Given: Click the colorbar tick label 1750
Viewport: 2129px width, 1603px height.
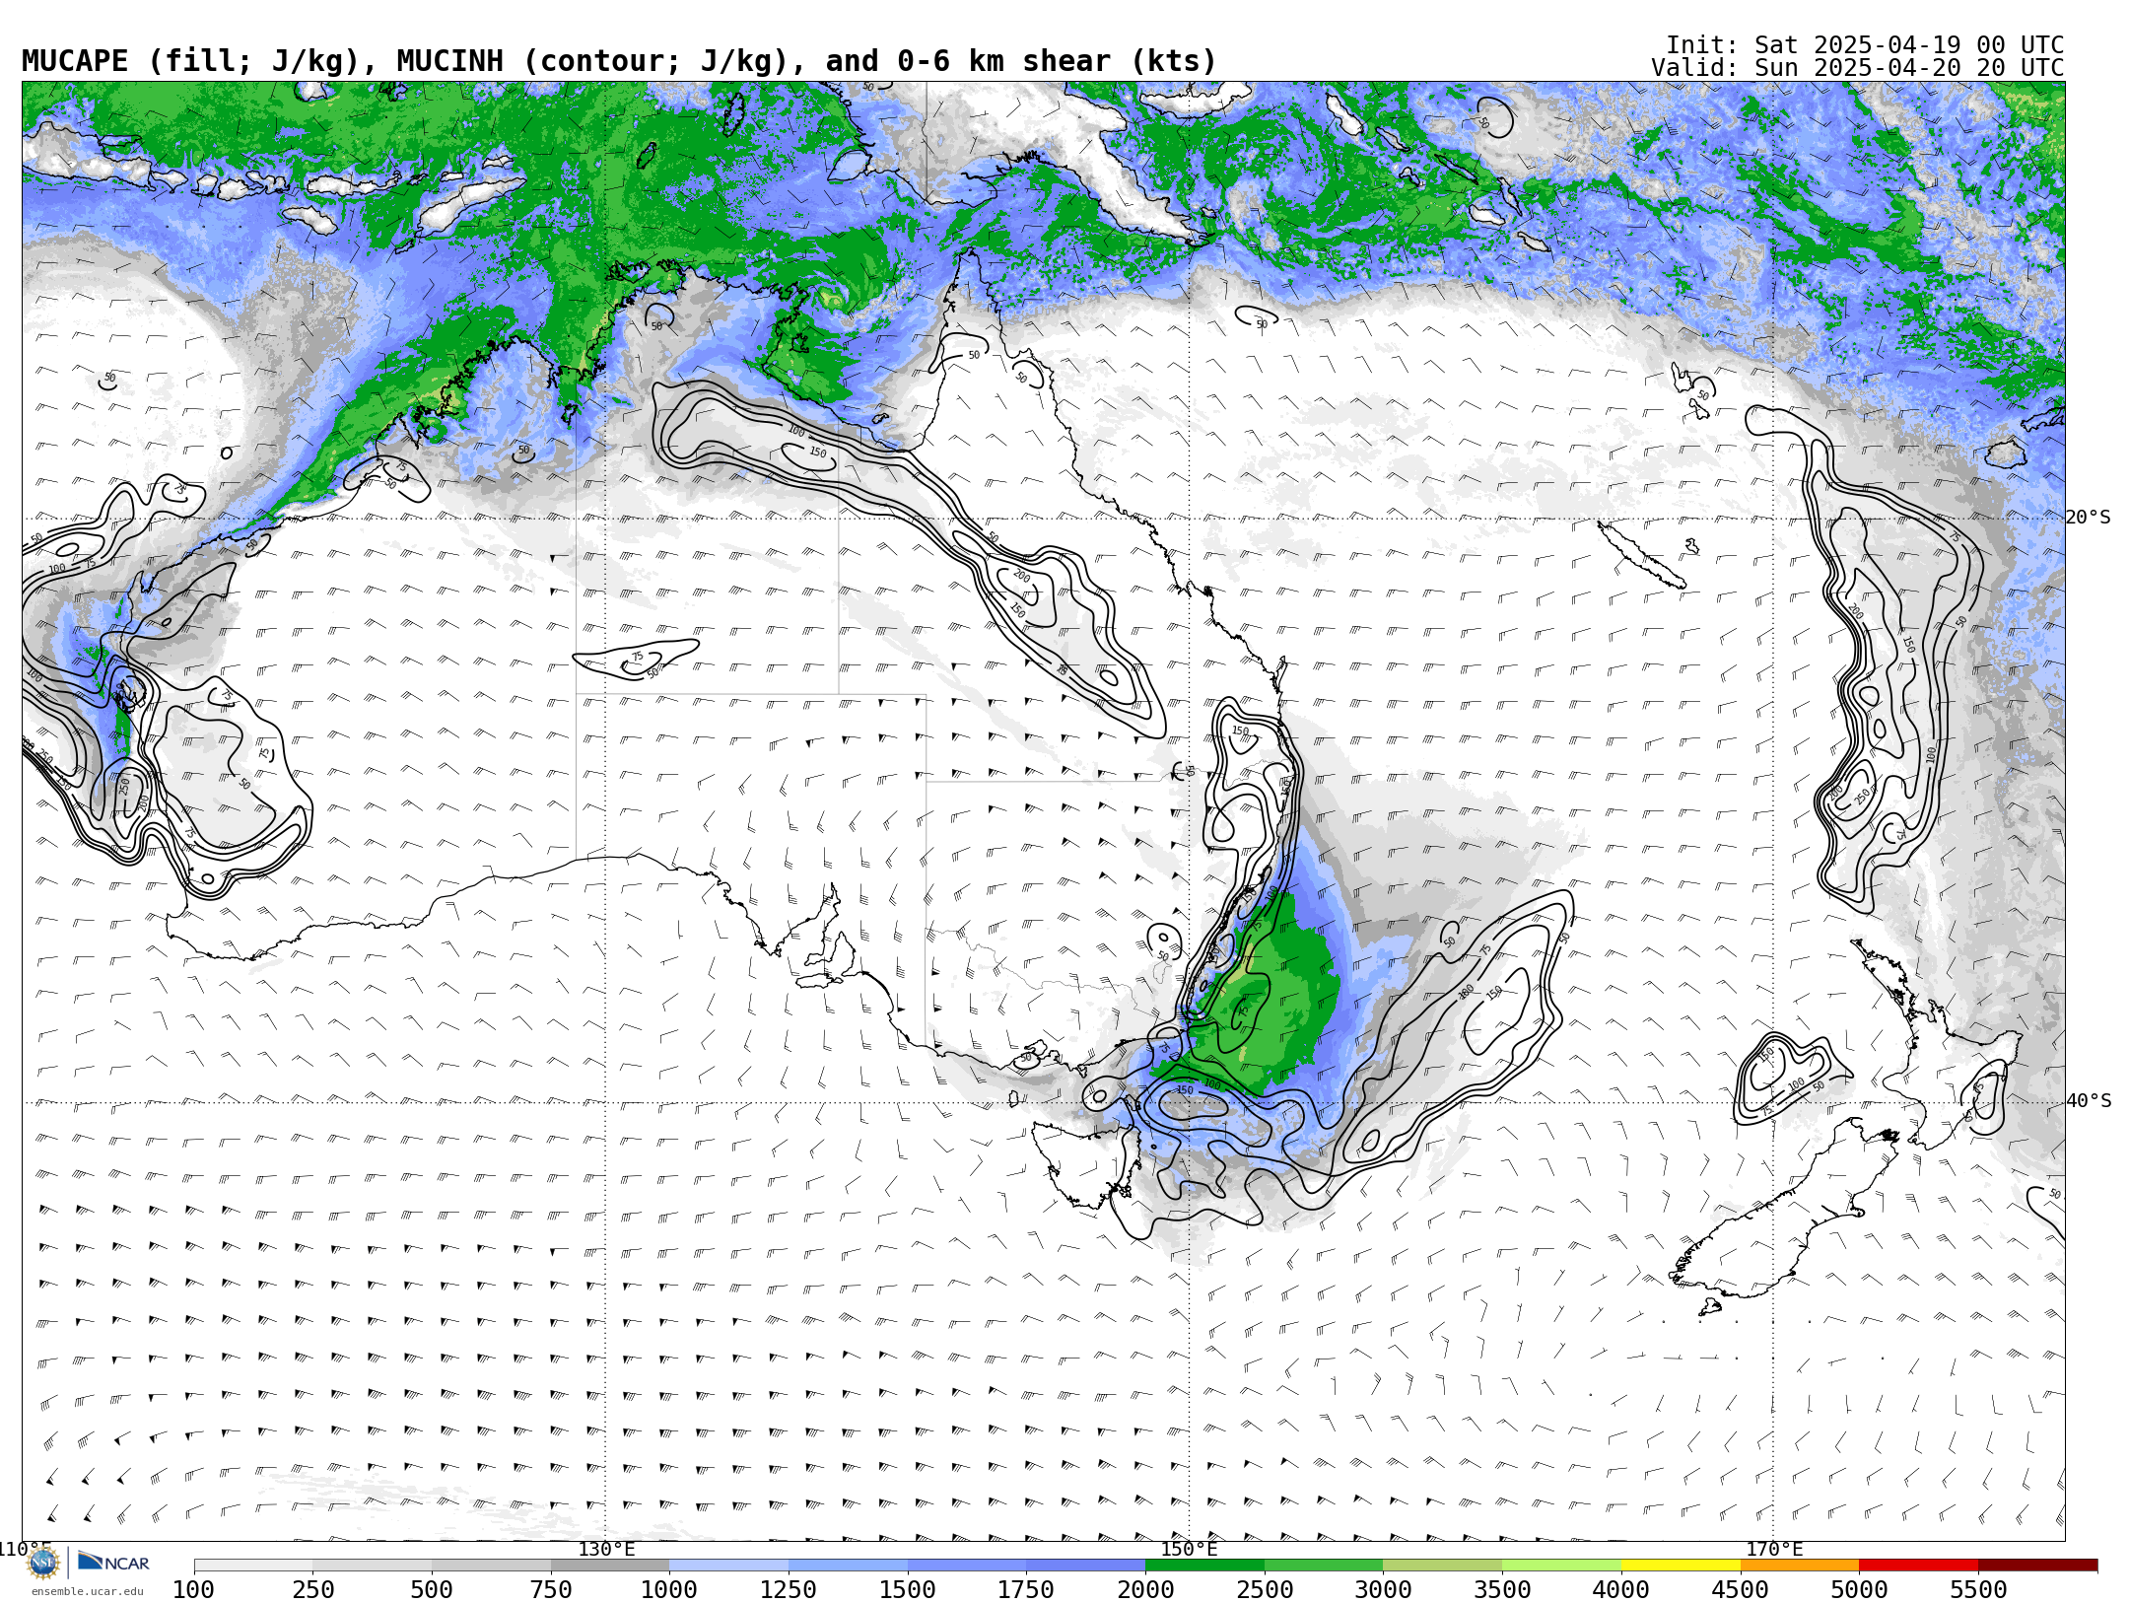Looking at the screenshot, I should coord(1026,1590).
